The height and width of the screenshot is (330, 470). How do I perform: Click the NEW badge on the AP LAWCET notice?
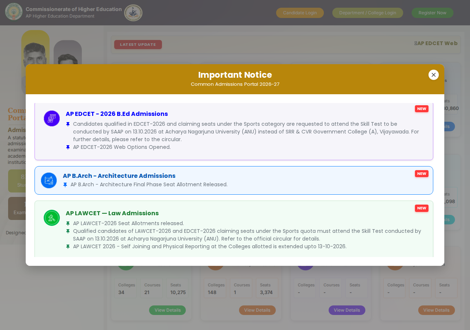pos(422,208)
